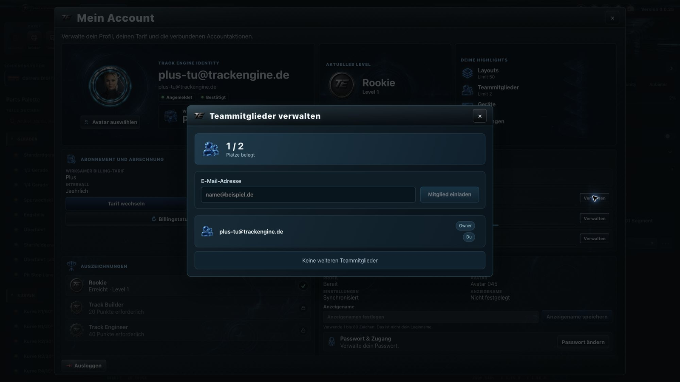
Task: Click the Abonnement und Abrechnung icon
Action: [71, 159]
